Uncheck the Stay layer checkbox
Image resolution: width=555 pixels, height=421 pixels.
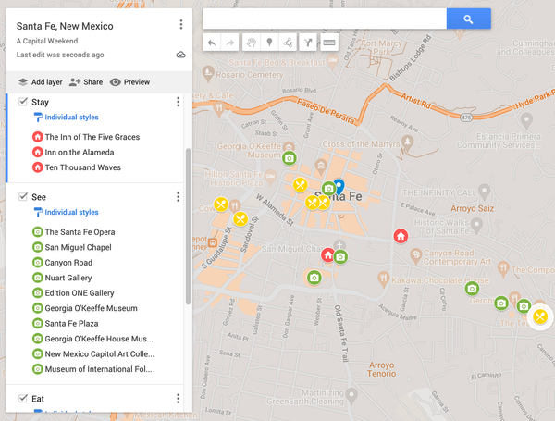coord(23,102)
